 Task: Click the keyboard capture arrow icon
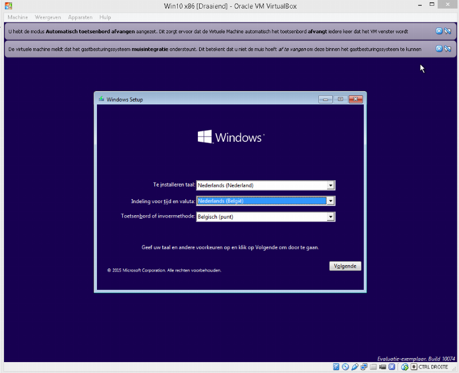[414, 367]
